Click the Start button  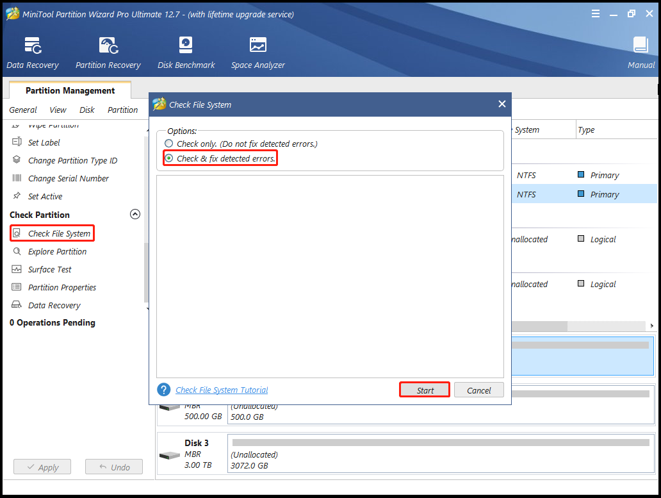(425, 390)
